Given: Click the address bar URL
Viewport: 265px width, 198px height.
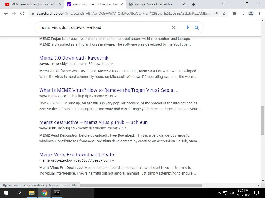Looking at the screenshot, I should [x=123, y=13].
